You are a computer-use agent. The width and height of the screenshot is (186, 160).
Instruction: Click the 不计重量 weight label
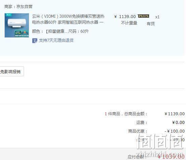click(x=129, y=23)
